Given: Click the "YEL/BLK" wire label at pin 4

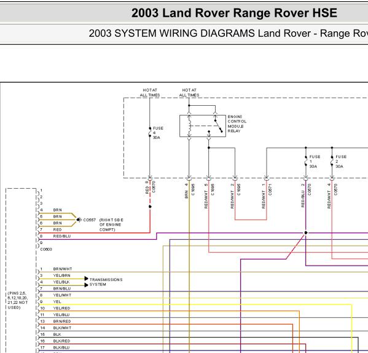Looking at the screenshot, I should click(61, 282).
